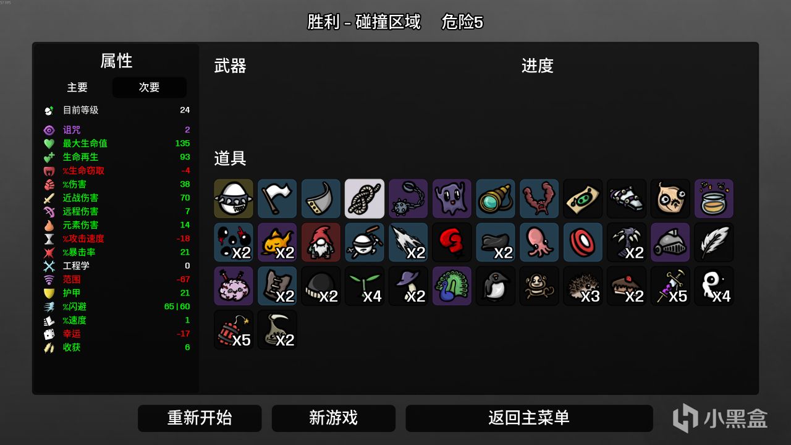The height and width of the screenshot is (445, 791).
Task: Select the peacock item icon
Action: (452, 286)
